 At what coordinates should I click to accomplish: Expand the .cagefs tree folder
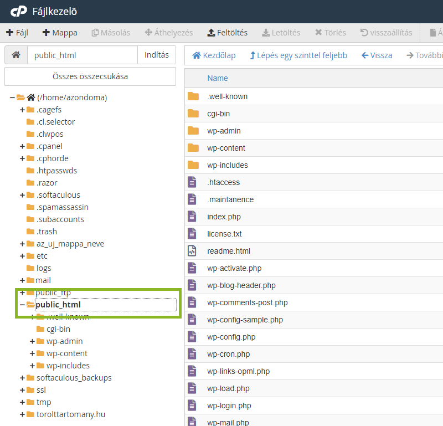pyautogui.click(x=22, y=110)
